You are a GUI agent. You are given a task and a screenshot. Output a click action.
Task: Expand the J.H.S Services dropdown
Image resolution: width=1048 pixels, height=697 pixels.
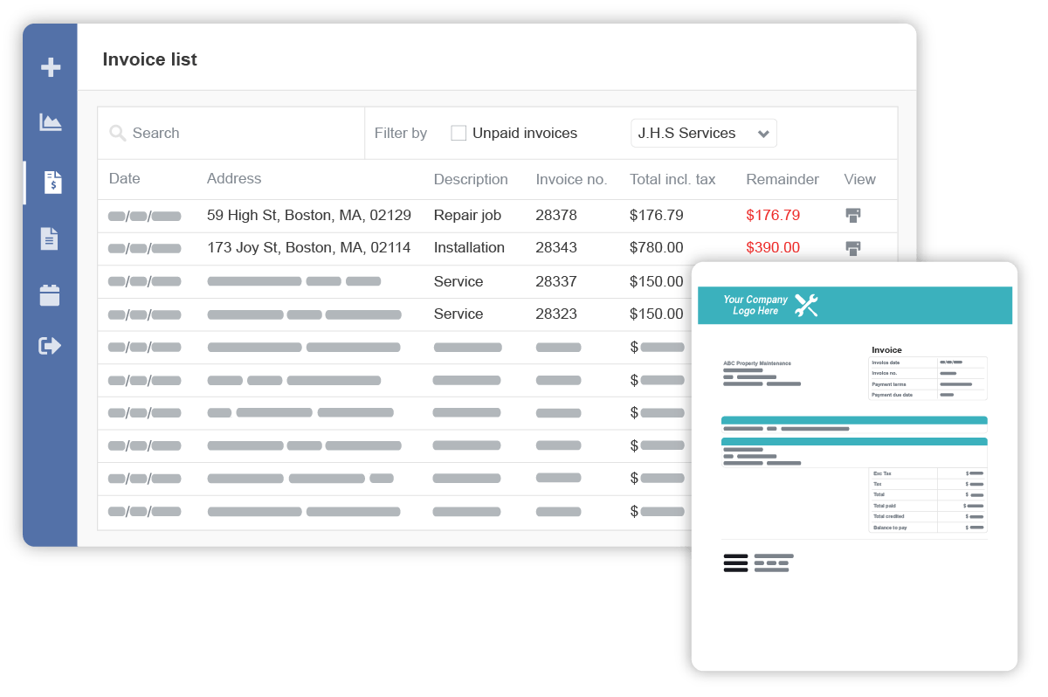(x=703, y=134)
